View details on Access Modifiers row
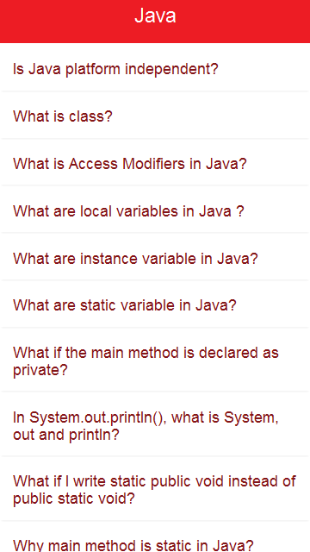Image resolution: width=310 pixels, height=552 pixels. (155, 162)
